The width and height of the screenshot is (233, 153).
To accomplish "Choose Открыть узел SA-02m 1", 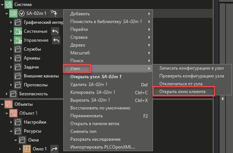I will (x=108, y=77).
